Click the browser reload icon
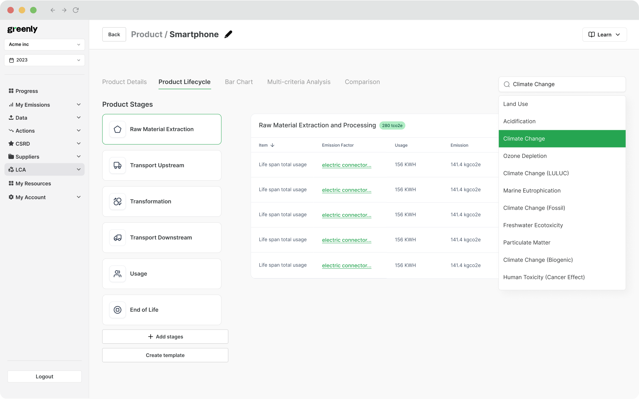This screenshot has height=399, width=639. [x=76, y=10]
